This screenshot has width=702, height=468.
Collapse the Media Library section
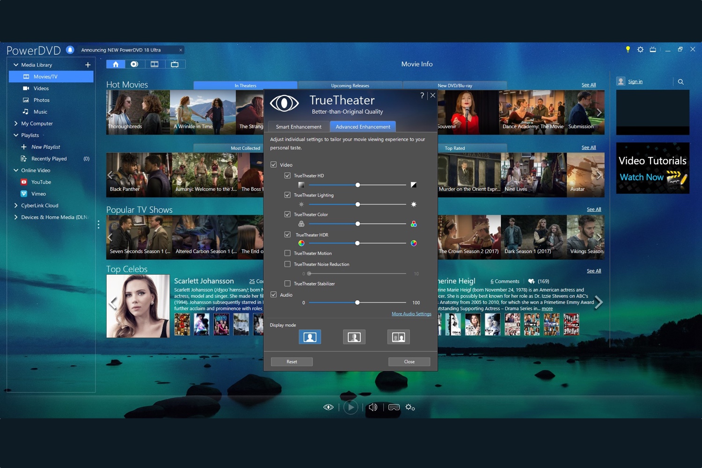click(16, 65)
